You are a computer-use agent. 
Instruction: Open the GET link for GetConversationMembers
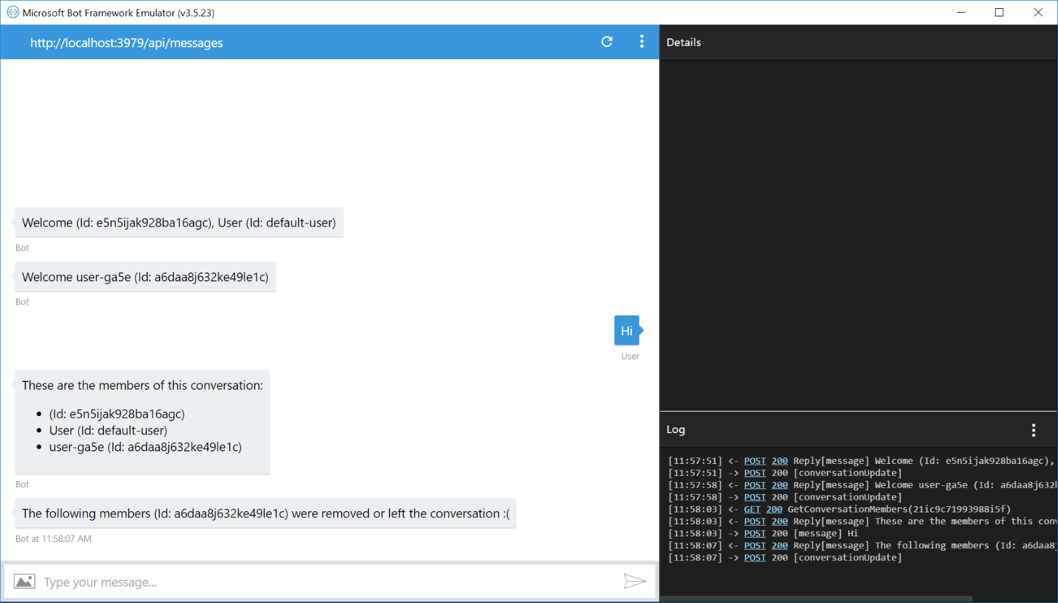click(752, 509)
